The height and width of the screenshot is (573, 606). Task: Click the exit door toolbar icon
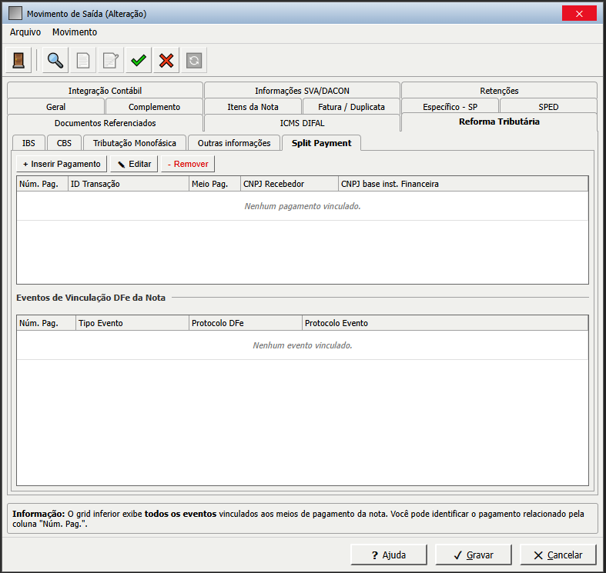[18, 60]
